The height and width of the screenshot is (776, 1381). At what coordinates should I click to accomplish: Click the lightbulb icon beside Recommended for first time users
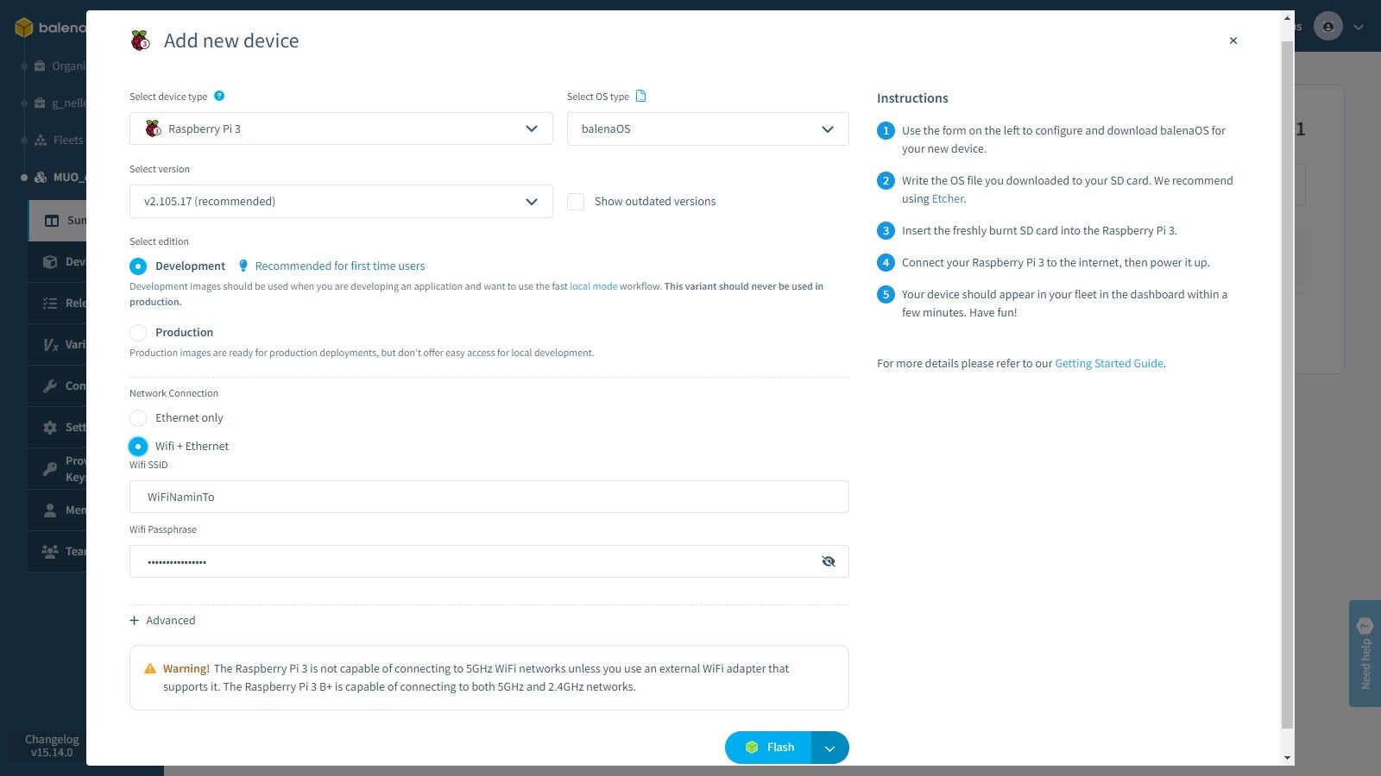click(243, 266)
